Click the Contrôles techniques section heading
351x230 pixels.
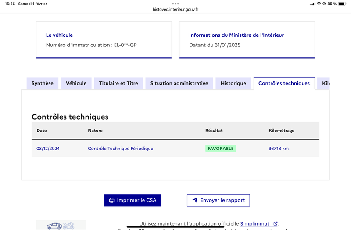(70, 117)
